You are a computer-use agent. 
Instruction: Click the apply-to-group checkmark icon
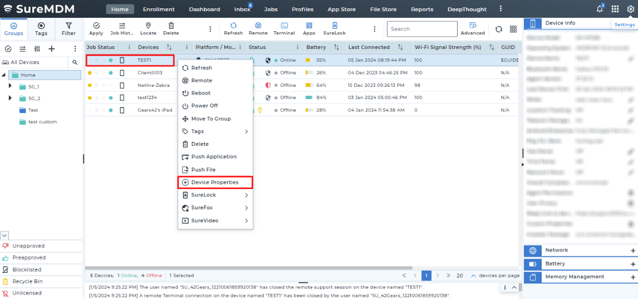(x=8, y=49)
